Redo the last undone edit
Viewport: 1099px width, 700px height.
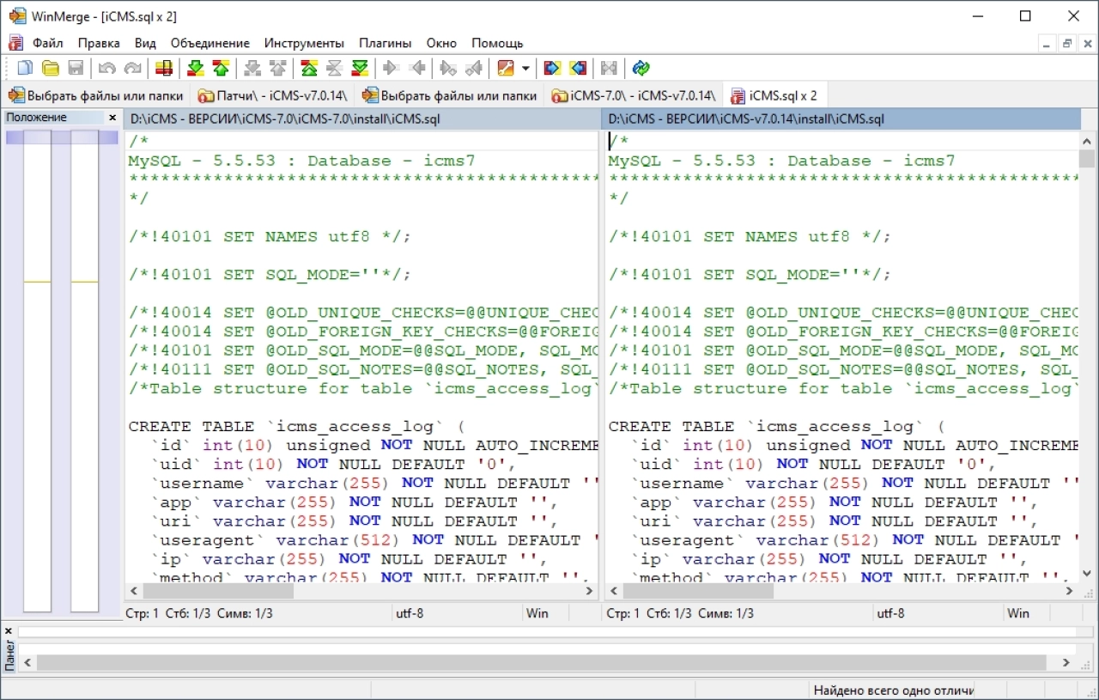(x=132, y=68)
